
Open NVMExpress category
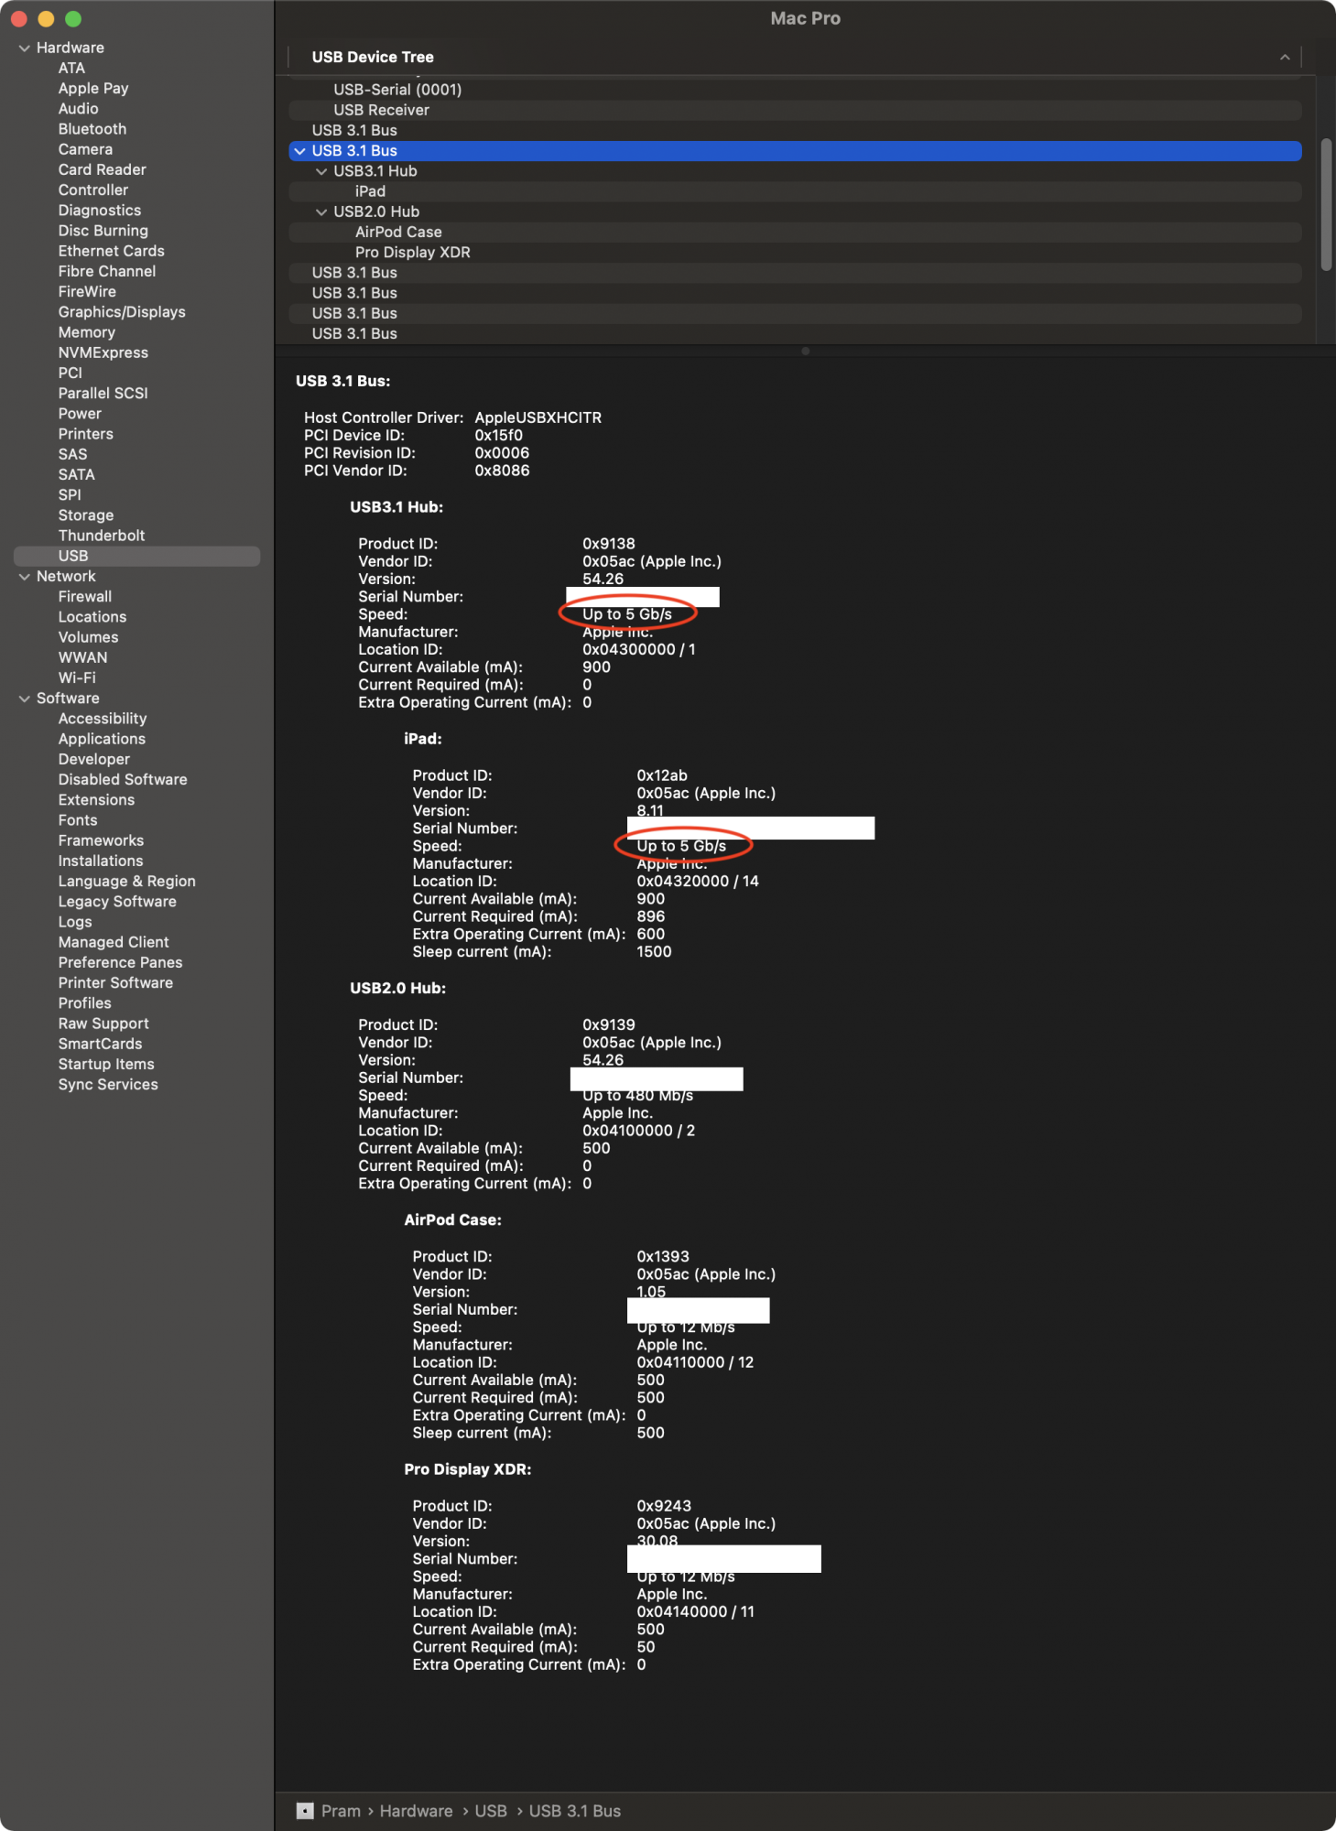click(103, 352)
